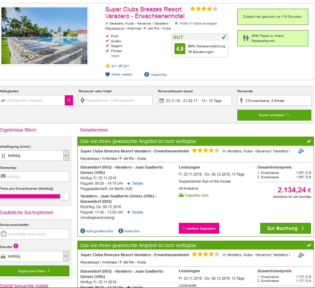Click the Zuletzt besuchte Hotels heading
315x288 pixels.
pyautogui.click(x=24, y=286)
